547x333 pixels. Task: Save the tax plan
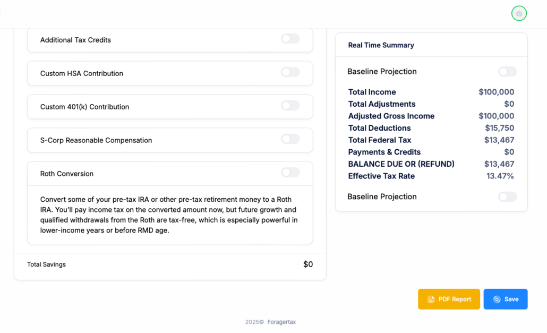click(x=506, y=299)
